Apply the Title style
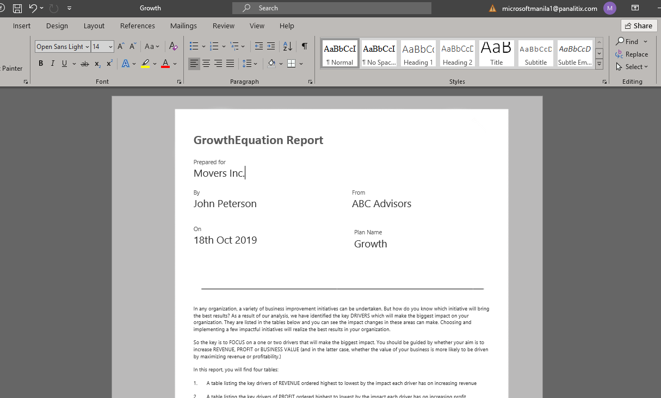 (x=497, y=53)
